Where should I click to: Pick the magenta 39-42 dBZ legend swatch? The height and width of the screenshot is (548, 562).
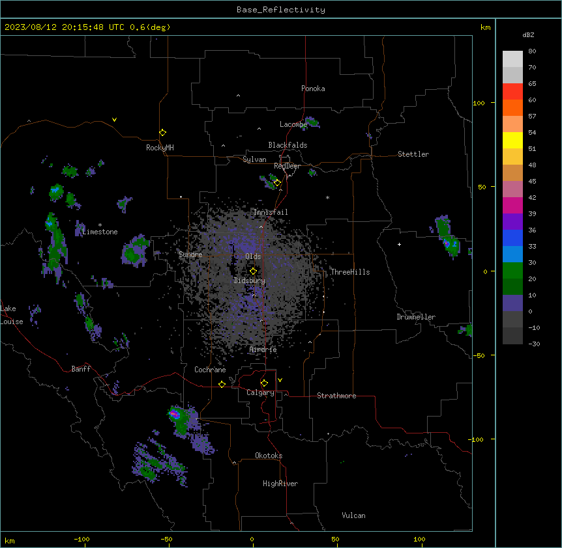click(x=512, y=205)
